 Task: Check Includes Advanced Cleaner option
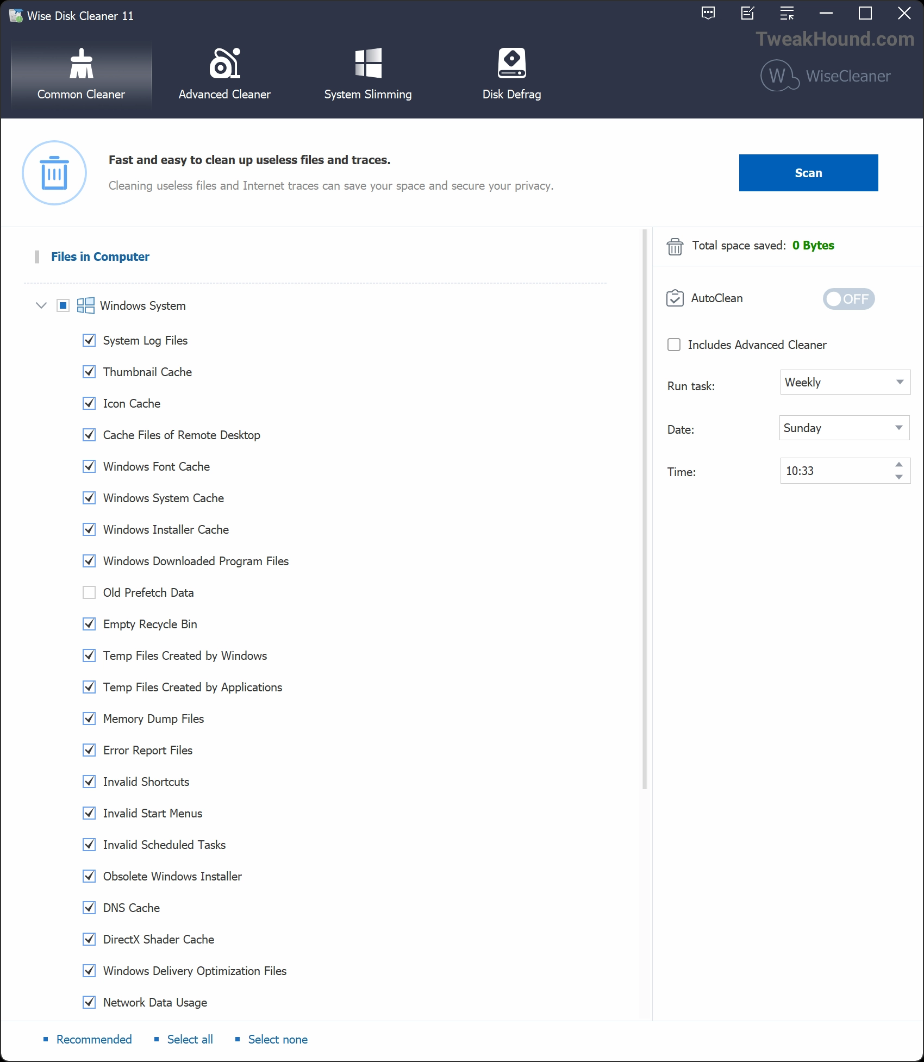tap(674, 345)
